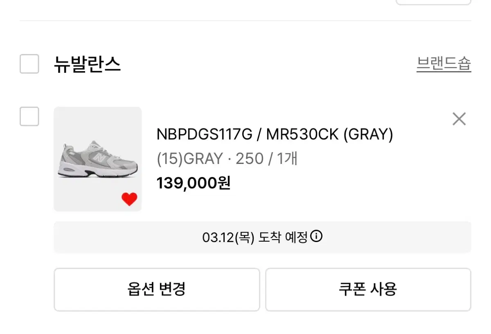The height and width of the screenshot is (334, 491).
Task: Tap the (15)GRAY color option text
Action: 190,159
